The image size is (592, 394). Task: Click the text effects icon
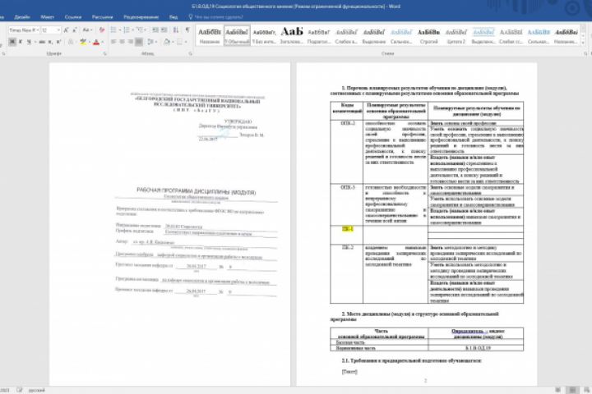point(71,42)
